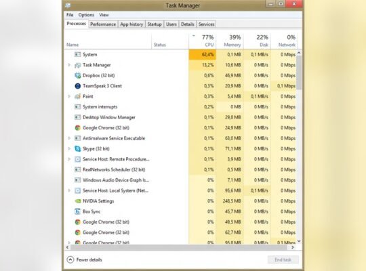Collapse view with Fewer details
The width and height of the screenshot is (366, 271).
pos(84,259)
